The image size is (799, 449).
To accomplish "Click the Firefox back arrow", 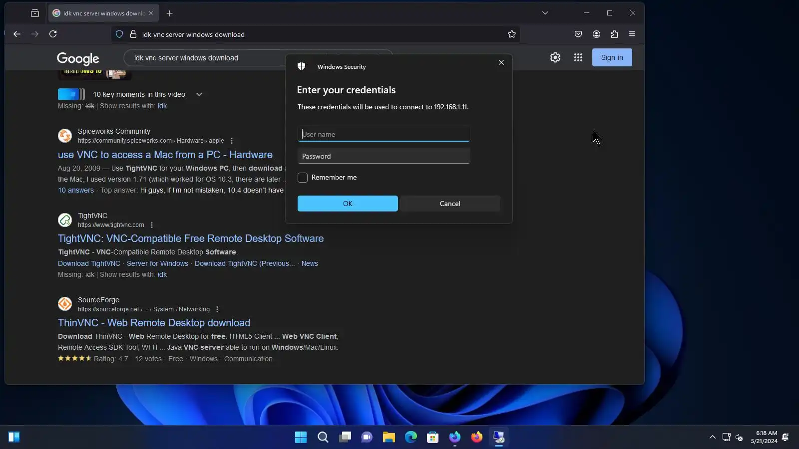I will (17, 34).
